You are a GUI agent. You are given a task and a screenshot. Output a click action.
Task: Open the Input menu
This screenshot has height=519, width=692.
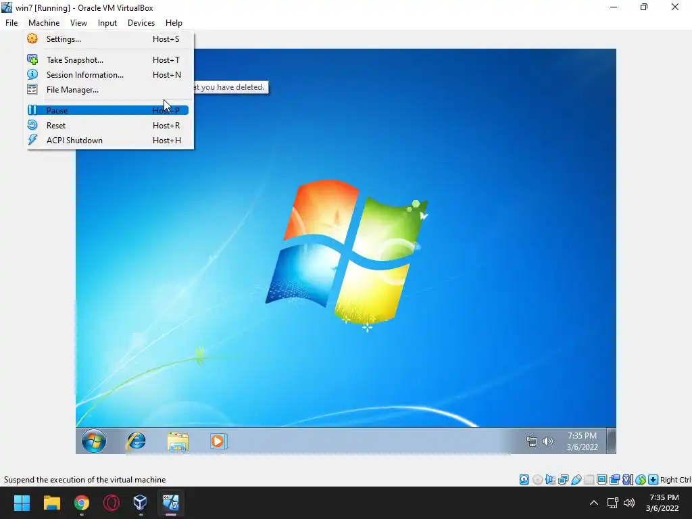(x=107, y=23)
